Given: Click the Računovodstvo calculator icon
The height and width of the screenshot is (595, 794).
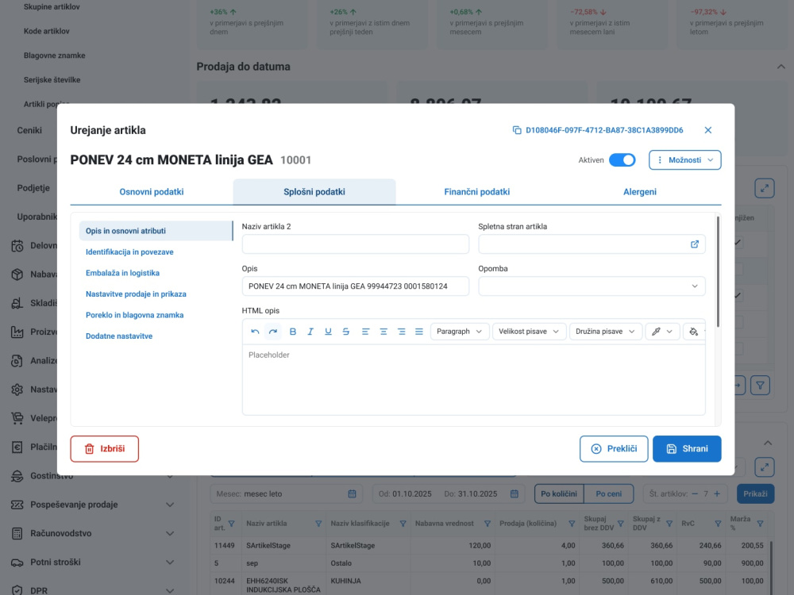Looking at the screenshot, I should coord(17,533).
